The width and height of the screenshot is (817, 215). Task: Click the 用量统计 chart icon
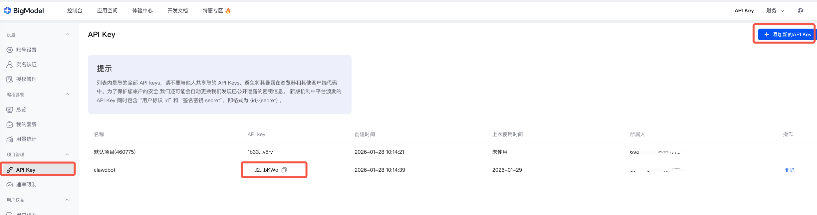coord(10,139)
